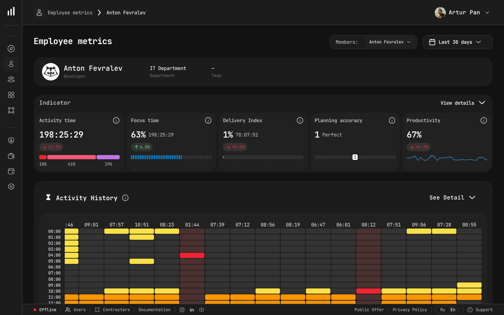The height and width of the screenshot is (315, 504).
Task: Select the teams (group of people) sidebar icon
Action: pyautogui.click(x=11, y=79)
